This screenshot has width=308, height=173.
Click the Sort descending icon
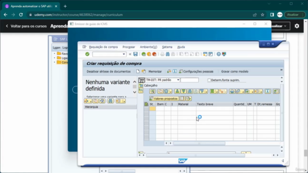[183, 91]
